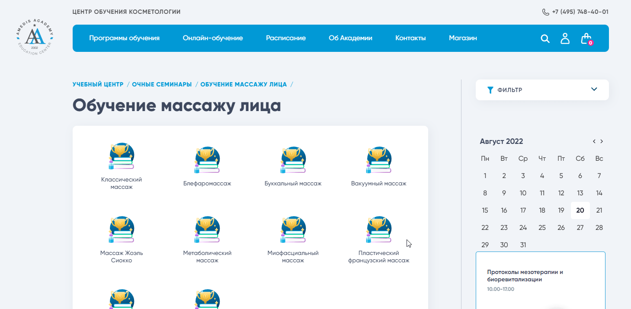This screenshot has height=309, width=631.
Task: Open Программы обучения menu
Action: tap(124, 38)
